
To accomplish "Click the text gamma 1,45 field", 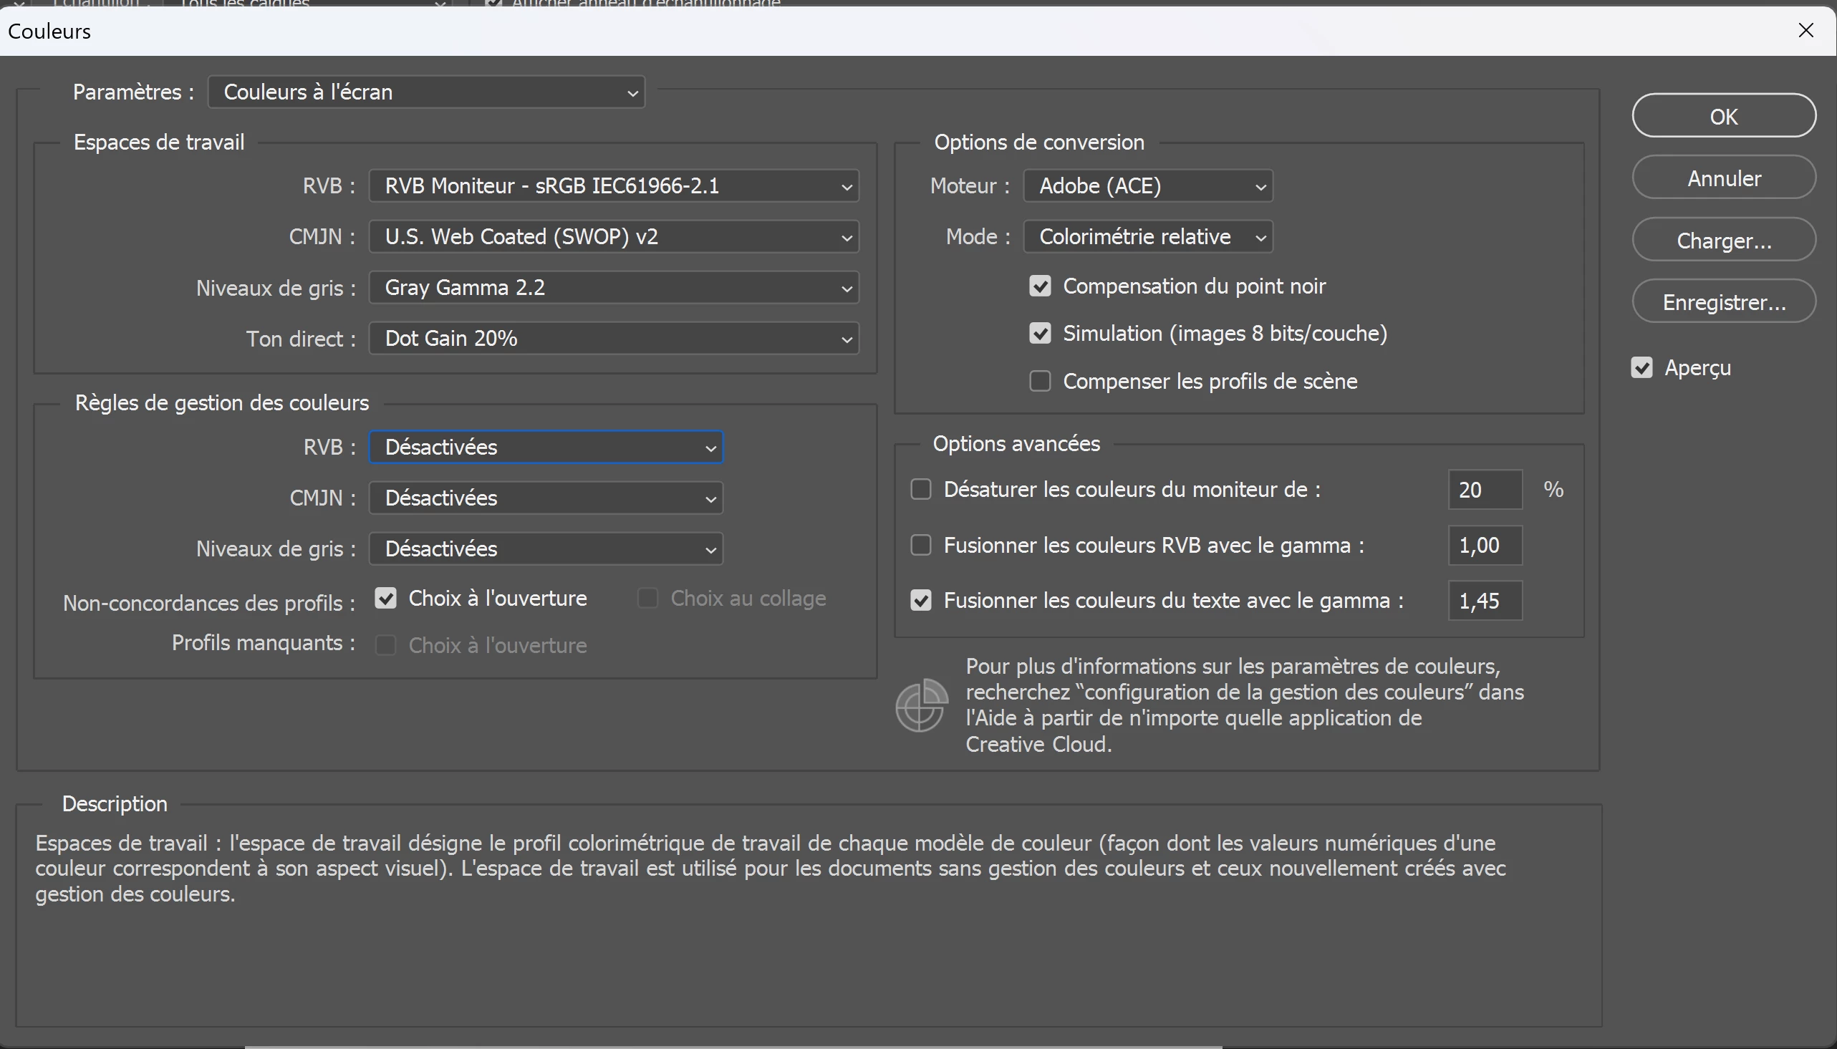I will pos(1484,601).
